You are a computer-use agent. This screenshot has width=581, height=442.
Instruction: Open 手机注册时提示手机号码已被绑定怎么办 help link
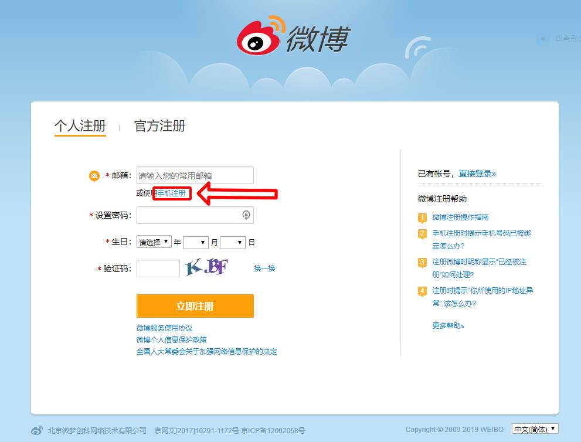point(482,239)
